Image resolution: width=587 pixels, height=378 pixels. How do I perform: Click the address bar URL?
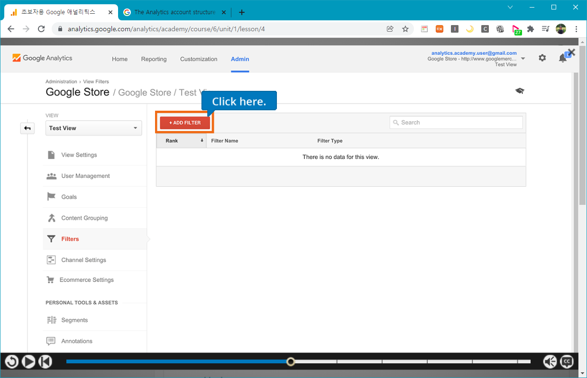click(x=166, y=29)
